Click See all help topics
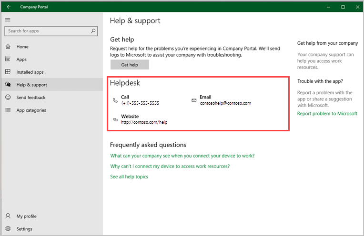Viewport: 364px width, 236px height. (129, 177)
